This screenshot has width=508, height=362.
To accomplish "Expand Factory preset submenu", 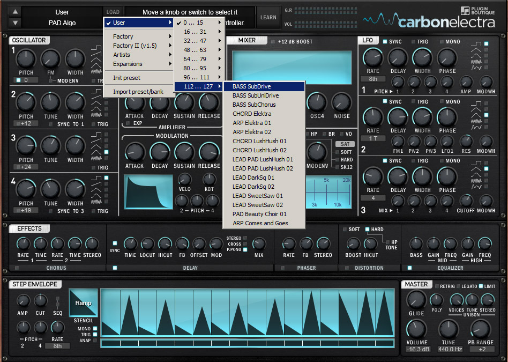I will point(139,36).
